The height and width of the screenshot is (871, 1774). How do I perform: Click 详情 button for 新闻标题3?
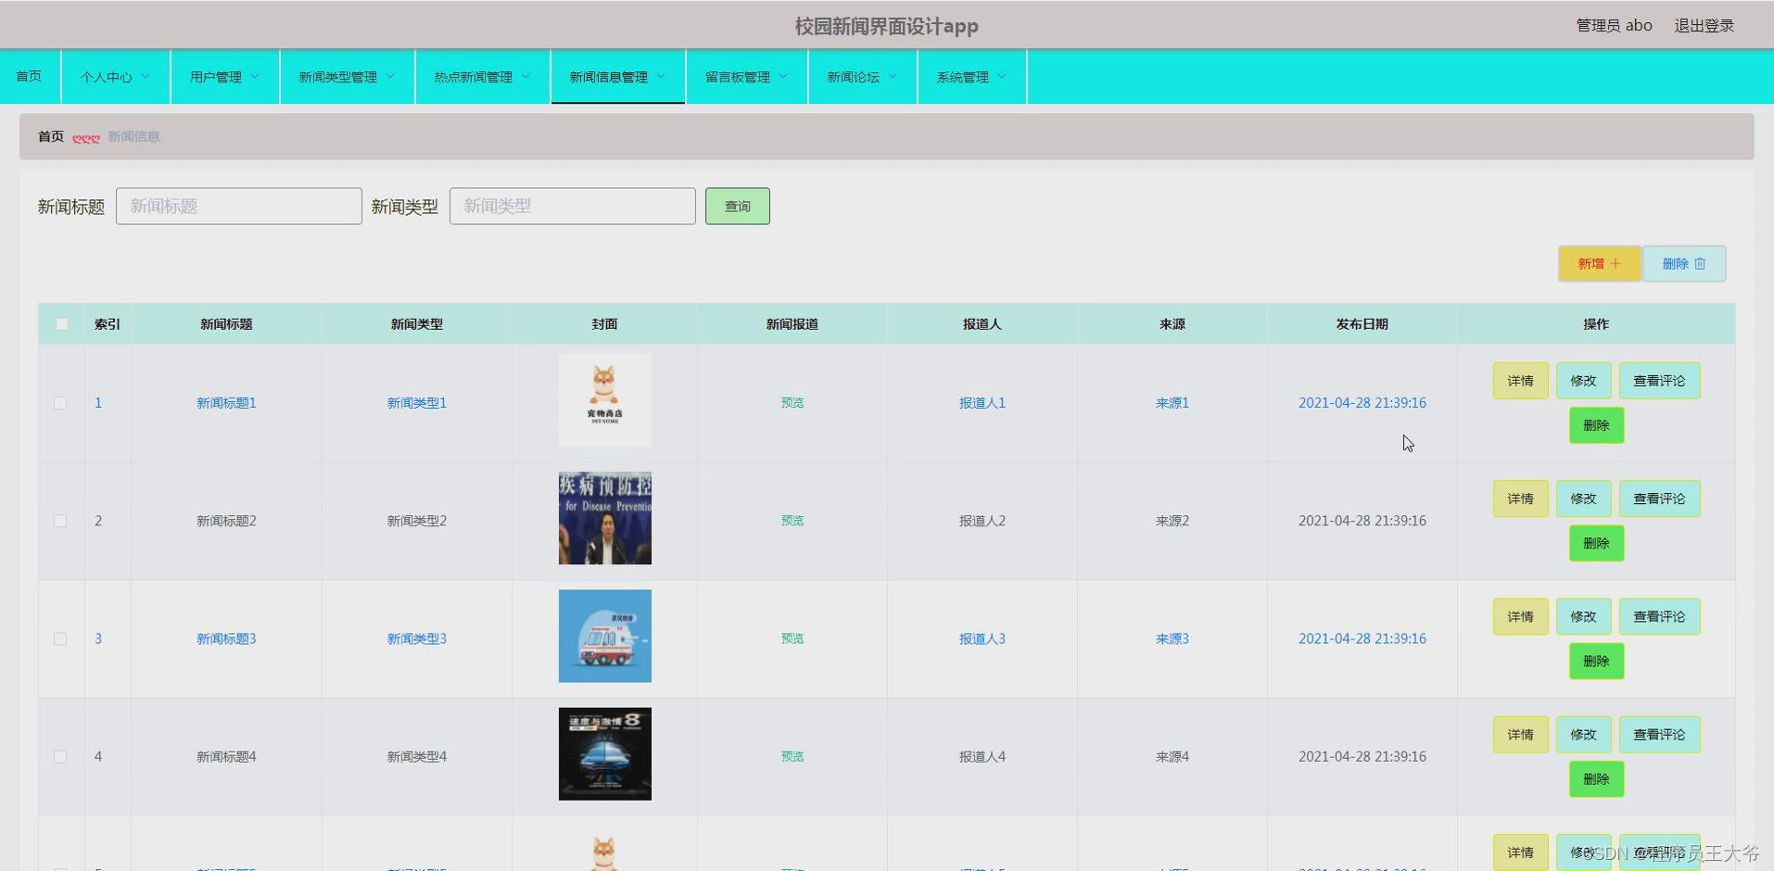[1520, 615]
